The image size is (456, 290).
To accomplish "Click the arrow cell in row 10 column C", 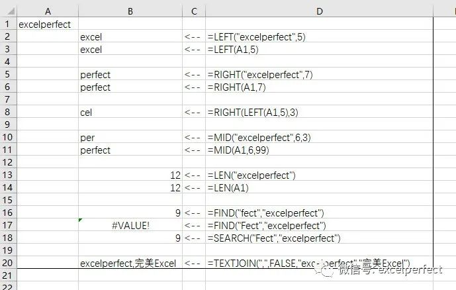I will click(x=194, y=137).
